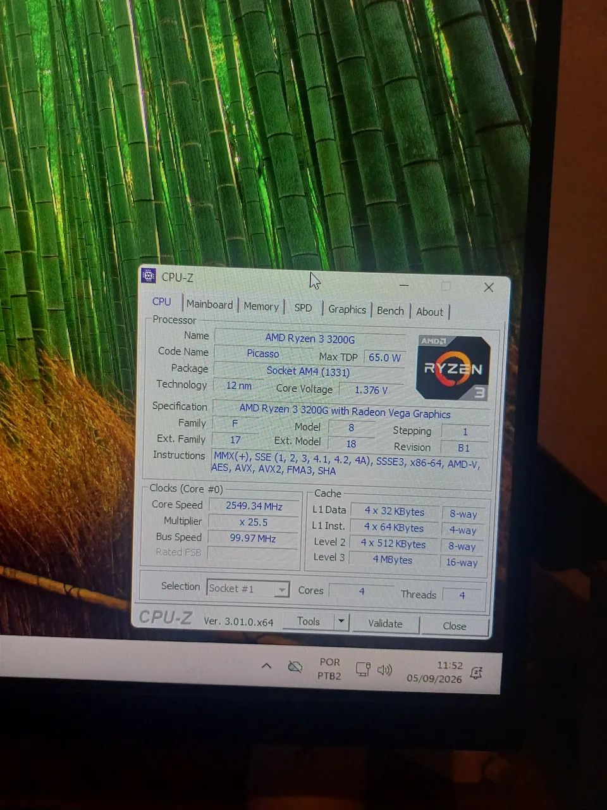Click the AMD Ryzen 3 3200G name field
607x810 pixels.
(x=310, y=339)
